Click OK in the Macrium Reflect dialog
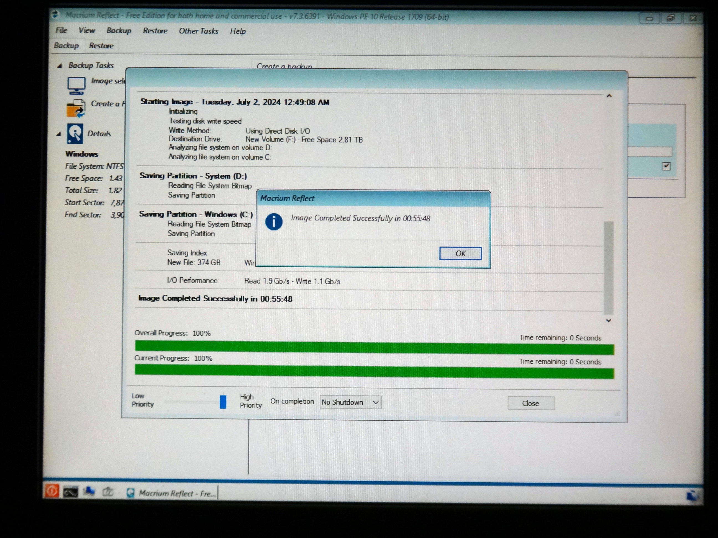The image size is (718, 538). pyautogui.click(x=460, y=253)
